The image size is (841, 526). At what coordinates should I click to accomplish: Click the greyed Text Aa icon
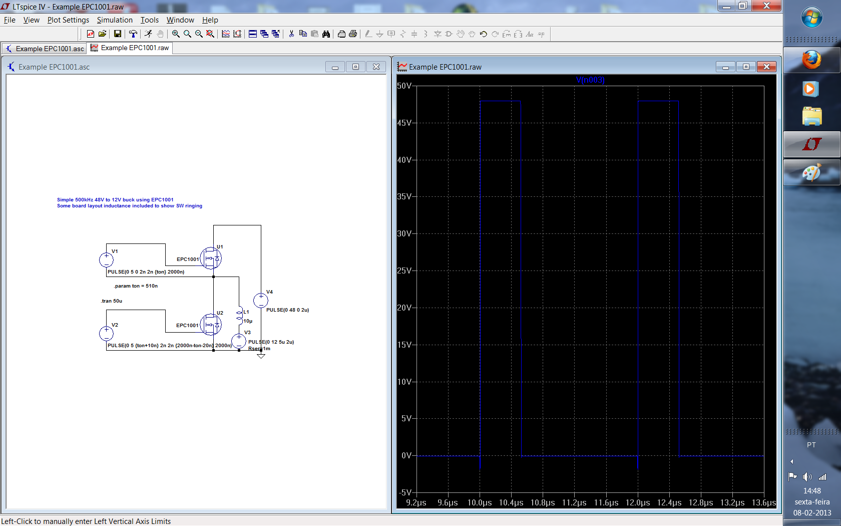point(530,34)
